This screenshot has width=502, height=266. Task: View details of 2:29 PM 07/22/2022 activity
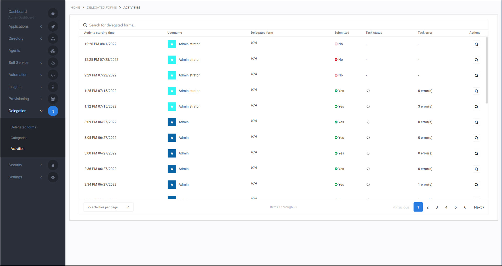[476, 76]
